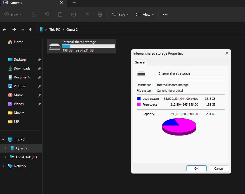Confirm Properties dialog with OK
The image size is (245, 194).
196,169
